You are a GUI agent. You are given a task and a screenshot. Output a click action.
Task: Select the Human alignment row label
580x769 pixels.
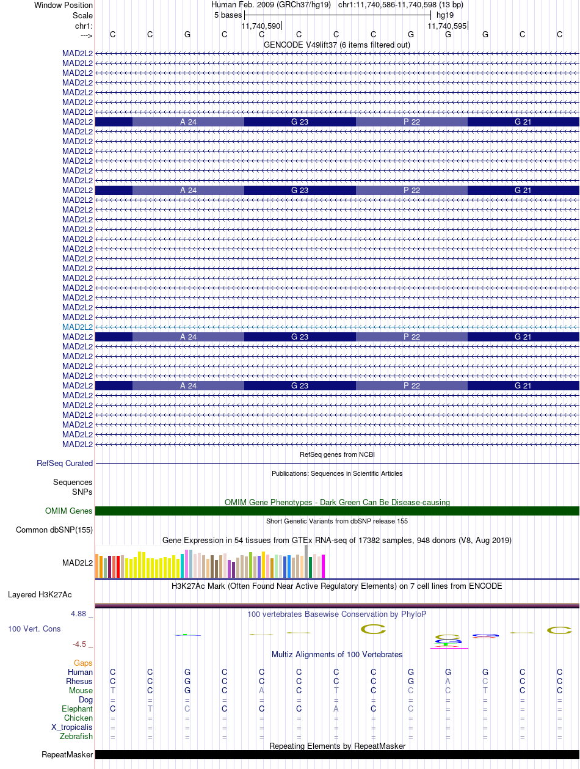(x=80, y=672)
